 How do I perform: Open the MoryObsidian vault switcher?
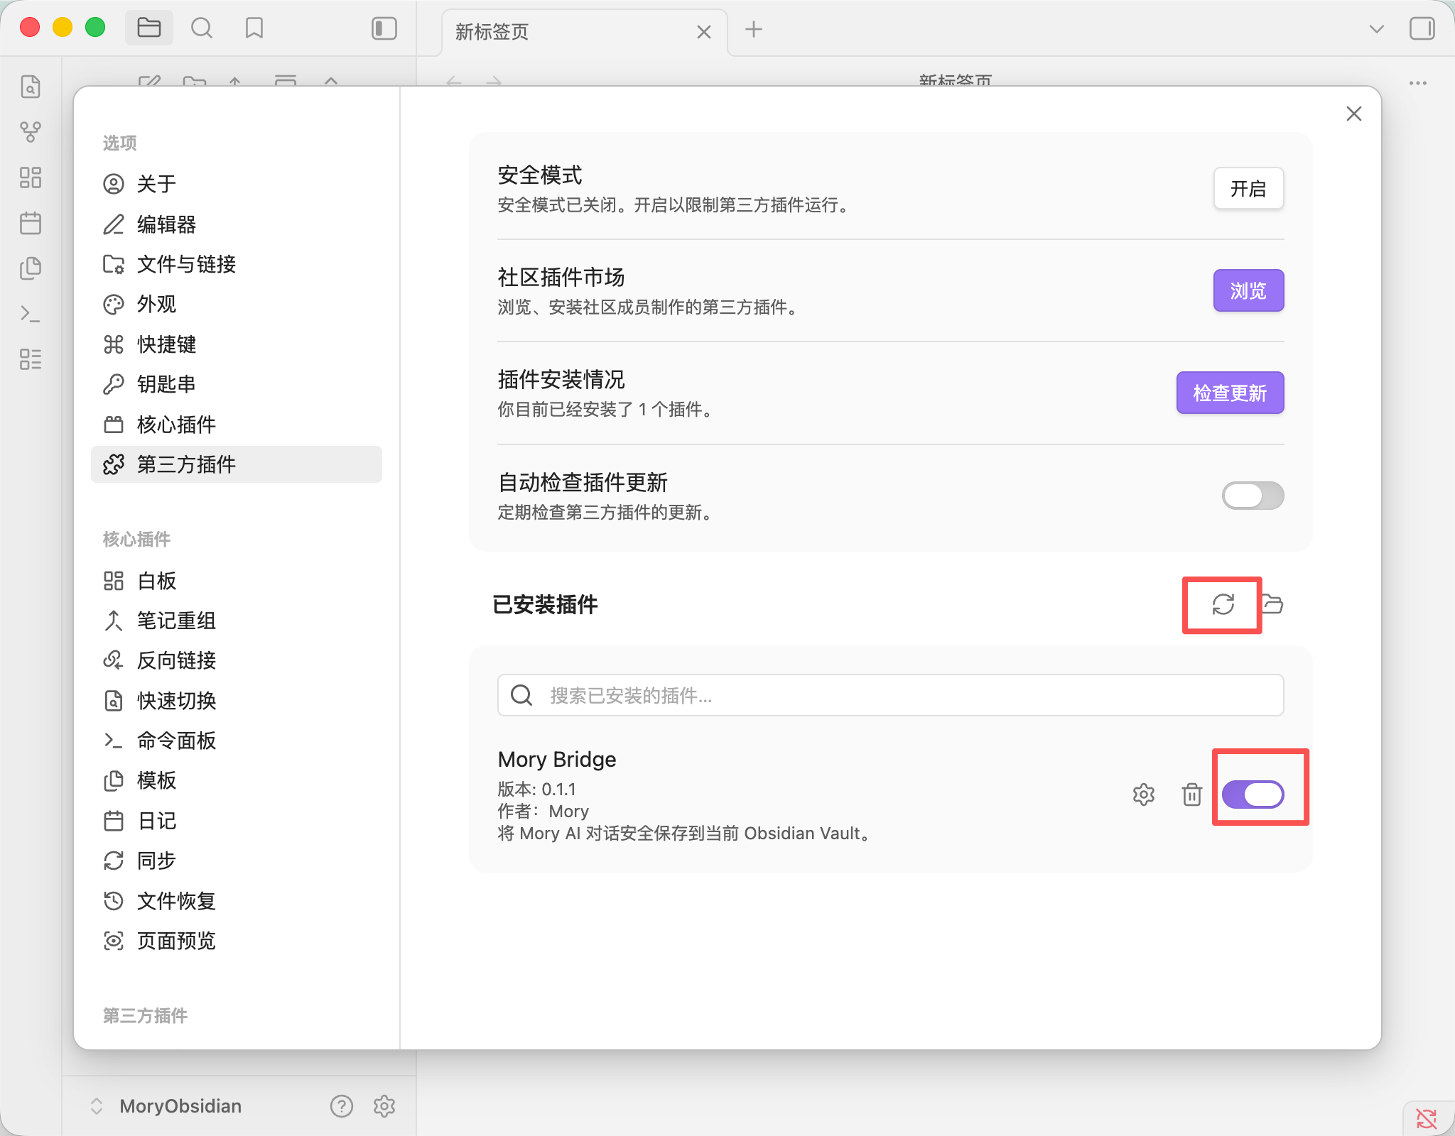(167, 1106)
